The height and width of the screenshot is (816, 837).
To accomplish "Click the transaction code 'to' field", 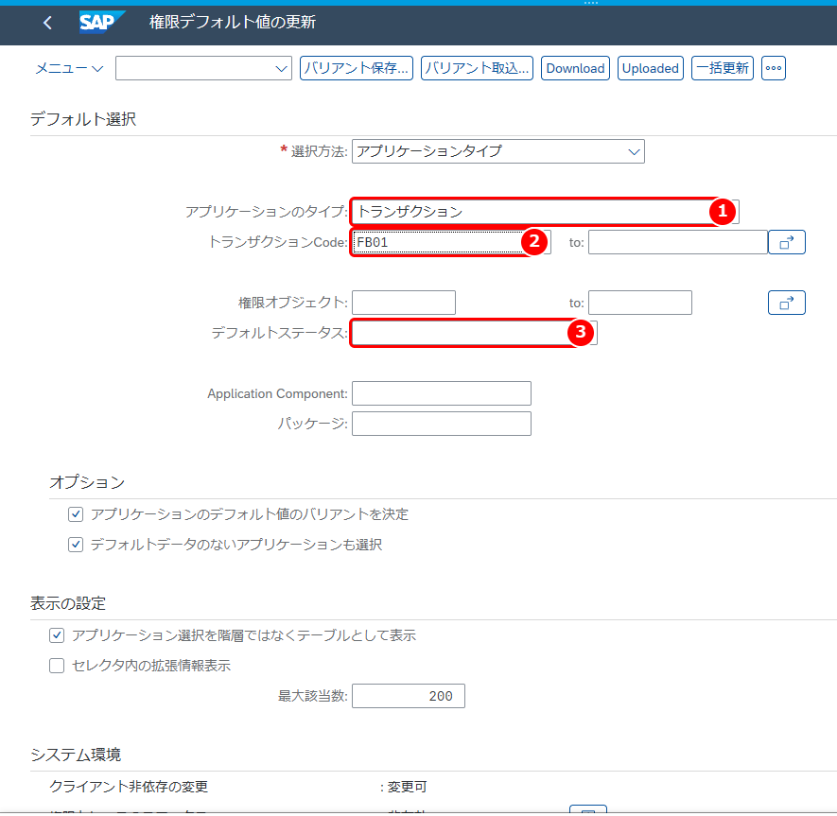I will click(x=678, y=242).
